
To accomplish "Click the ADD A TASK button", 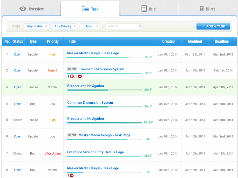I will point(213,26).
